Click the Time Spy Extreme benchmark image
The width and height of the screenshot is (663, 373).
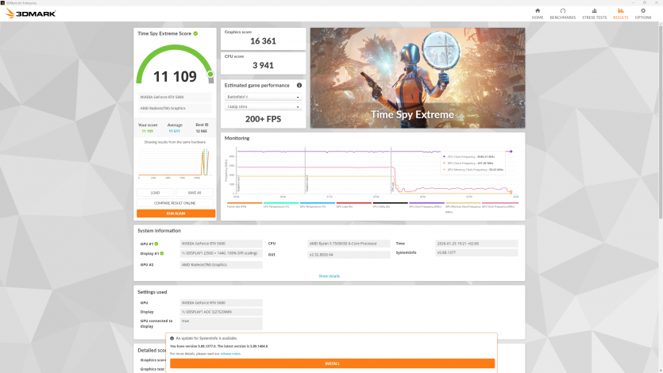click(417, 78)
